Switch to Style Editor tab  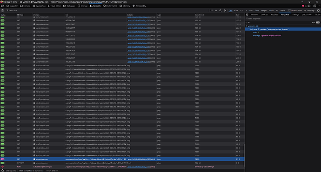(54, 6)
